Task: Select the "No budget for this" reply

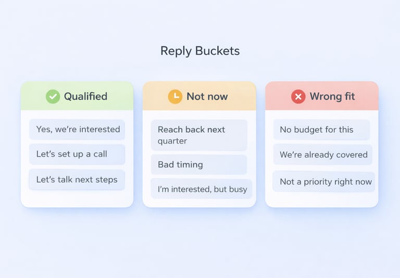Action: pos(321,130)
